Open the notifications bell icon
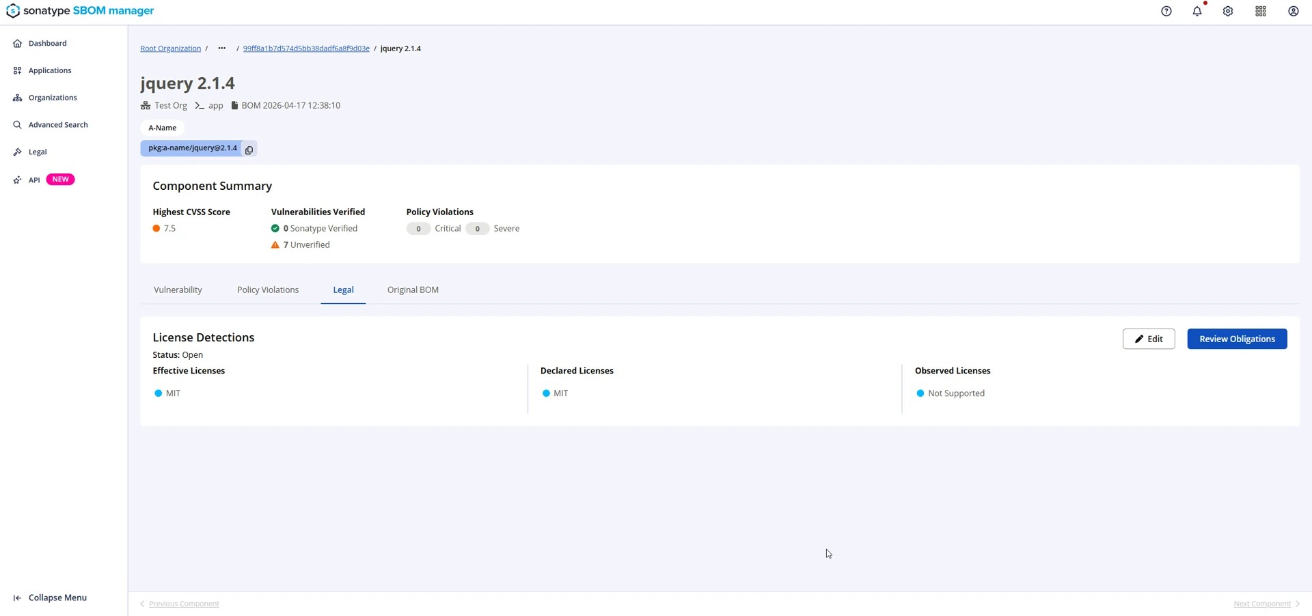Image resolution: width=1312 pixels, height=616 pixels. (x=1197, y=11)
